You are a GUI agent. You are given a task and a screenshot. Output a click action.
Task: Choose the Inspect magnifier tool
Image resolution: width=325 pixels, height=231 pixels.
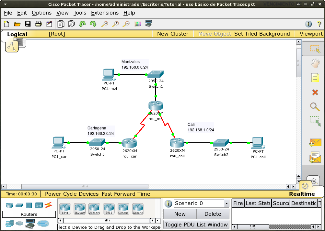(x=315, y=107)
